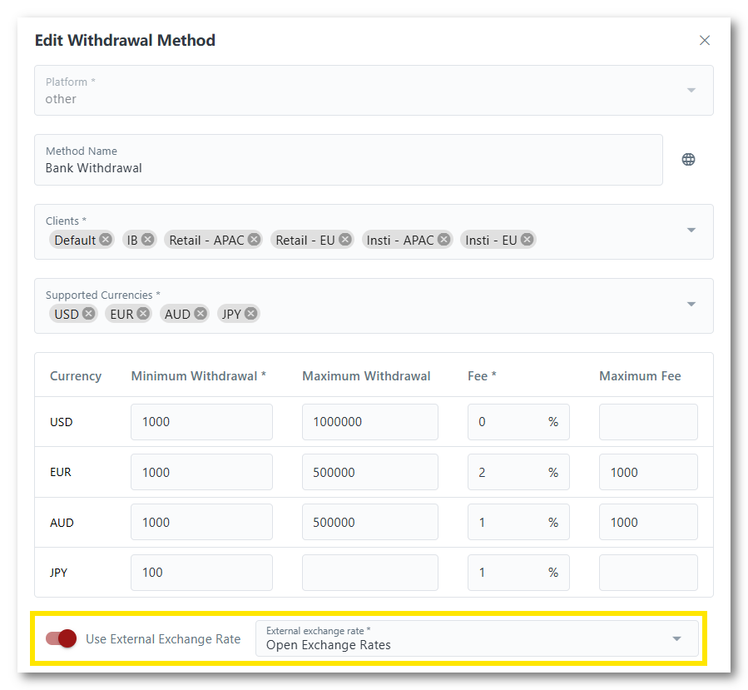748x690 pixels.
Task: Remove the USD currency chip
Action: 89,314
